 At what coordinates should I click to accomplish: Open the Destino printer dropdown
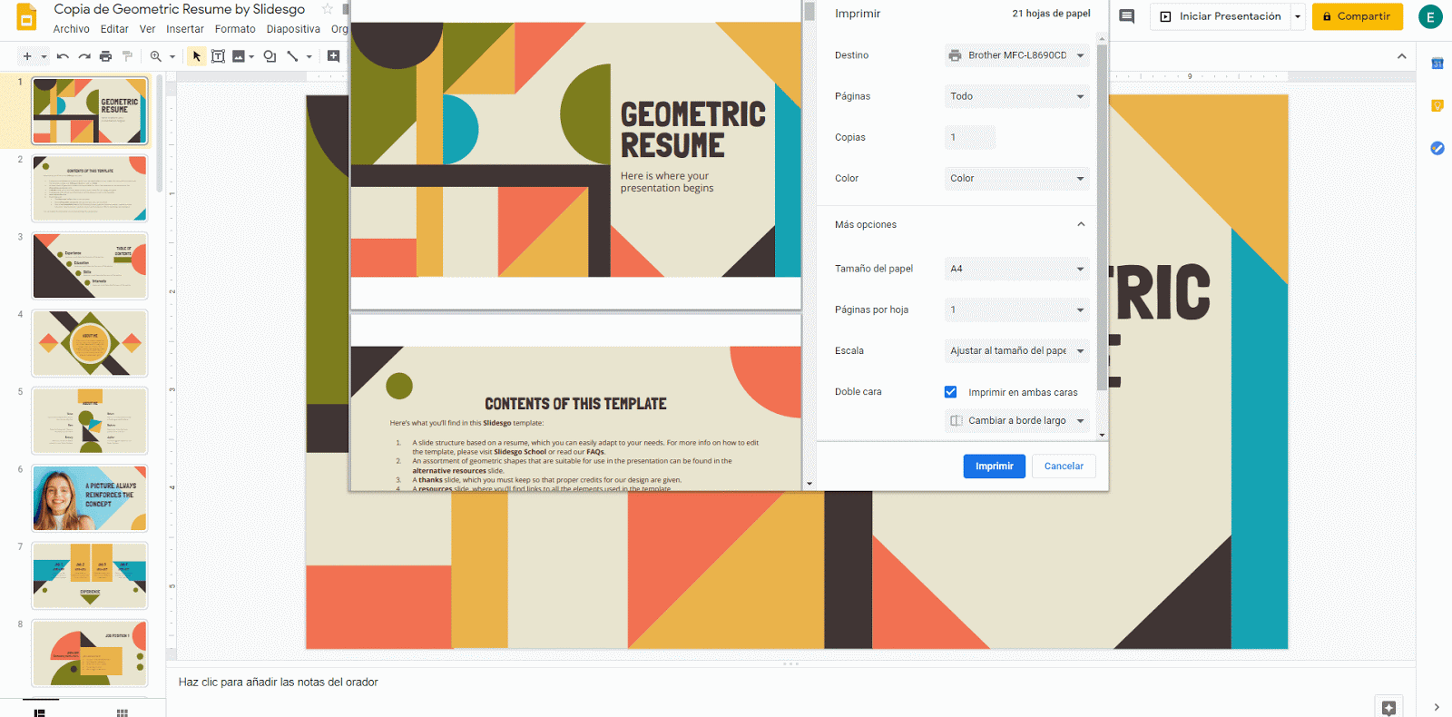pos(1016,55)
